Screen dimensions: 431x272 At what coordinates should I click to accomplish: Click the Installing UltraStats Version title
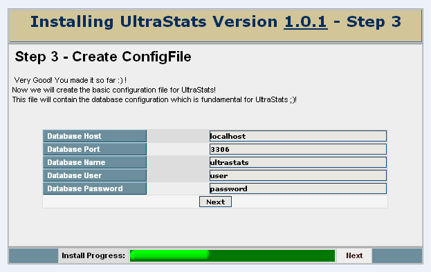[216, 21]
